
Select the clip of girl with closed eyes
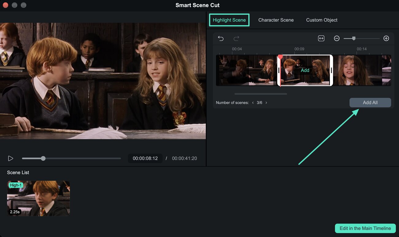pos(357,70)
